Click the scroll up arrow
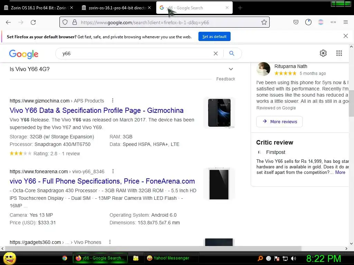Image resolution: width=354 pixels, height=265 pixels. pyautogui.click(x=351, y=47)
